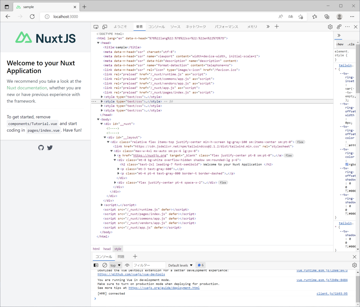Click the read aloud icon
This screenshot has height=307, width=360.
(280, 16)
